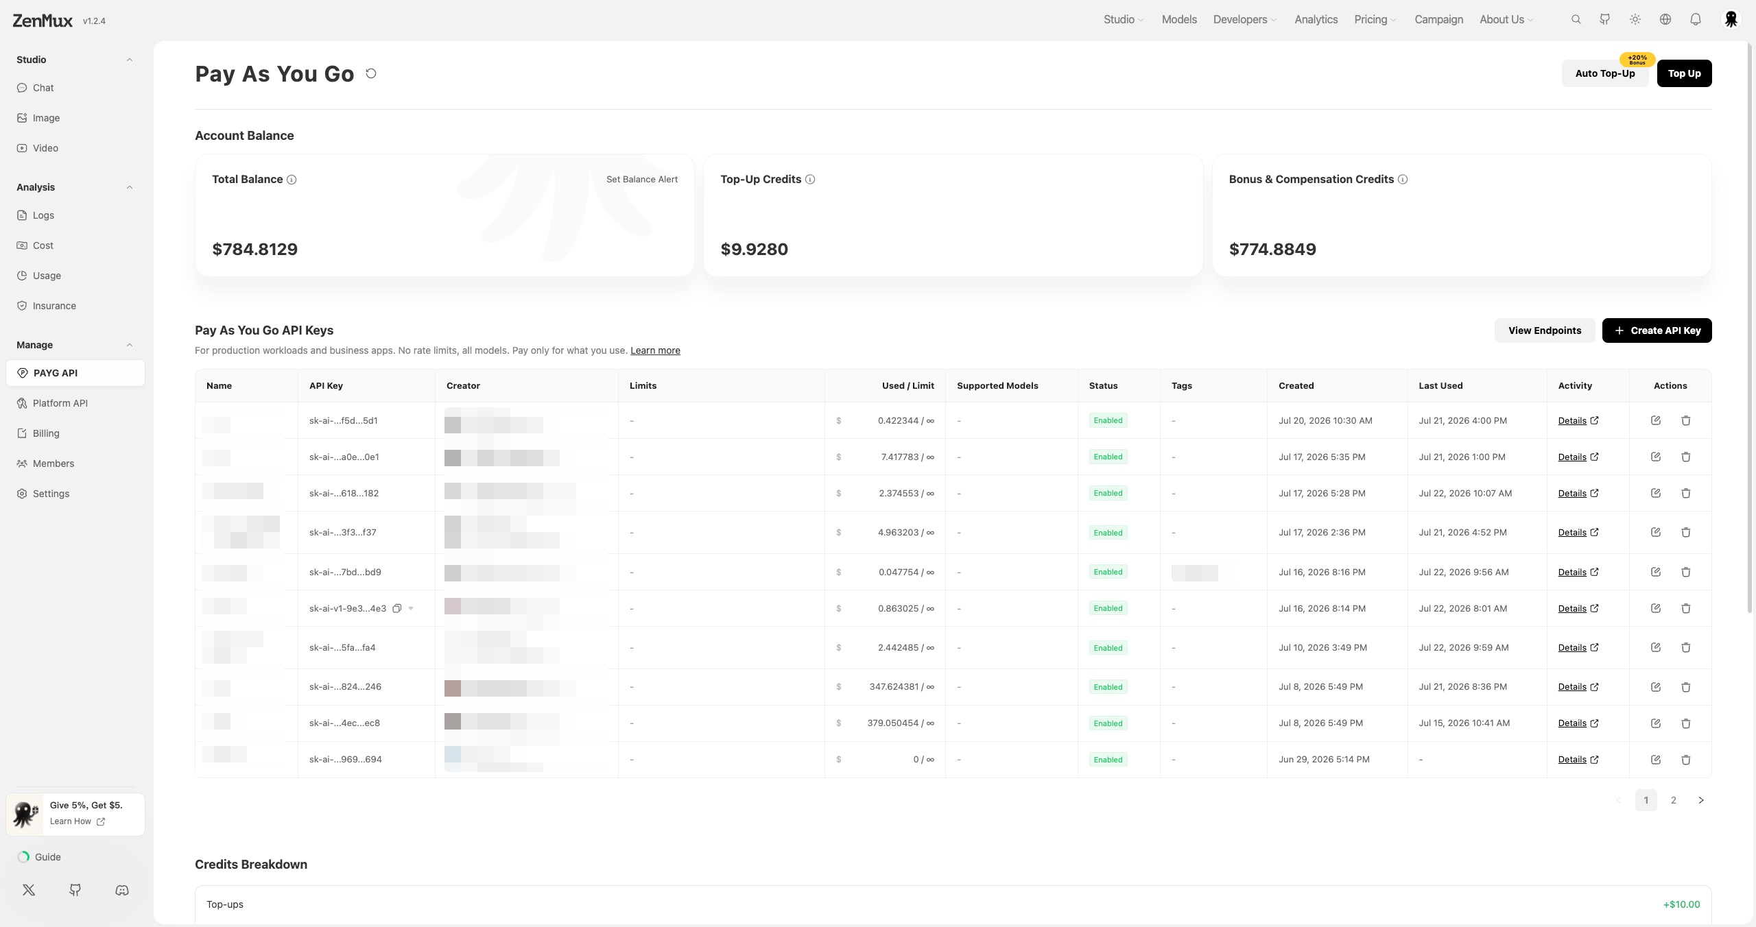The height and width of the screenshot is (927, 1756).
Task: Show Top-Up Credits info icon
Action: pyautogui.click(x=810, y=180)
